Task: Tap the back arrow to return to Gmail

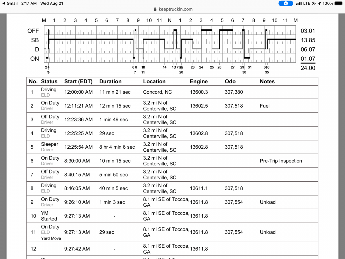Action: (x=4, y=4)
